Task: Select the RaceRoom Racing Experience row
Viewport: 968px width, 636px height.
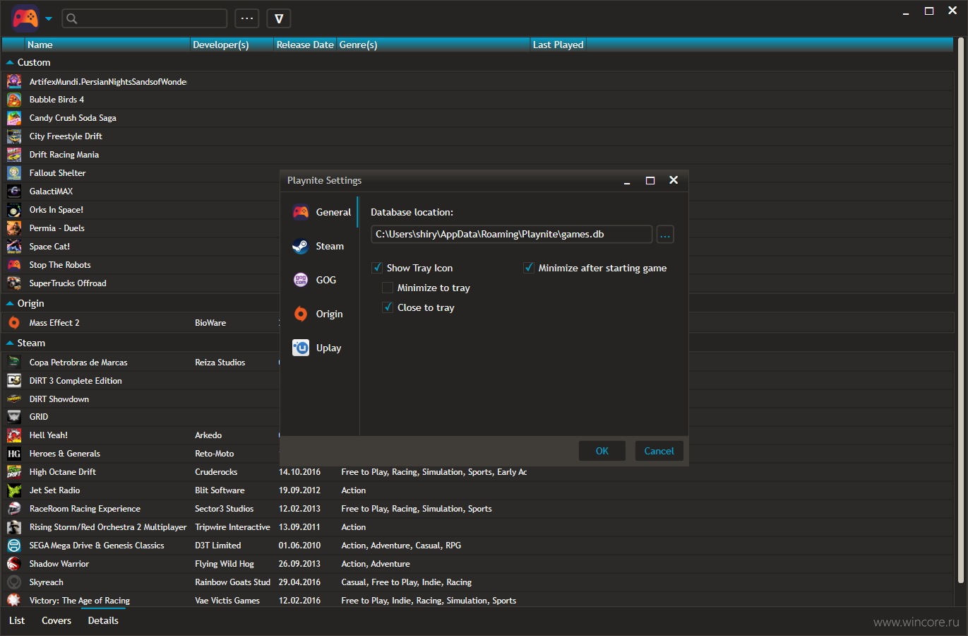Action: pos(477,509)
